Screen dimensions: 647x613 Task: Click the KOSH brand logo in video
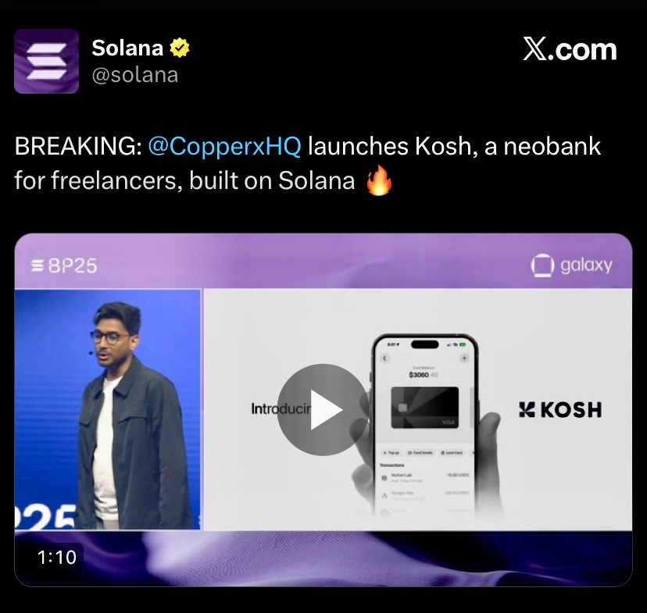click(560, 410)
